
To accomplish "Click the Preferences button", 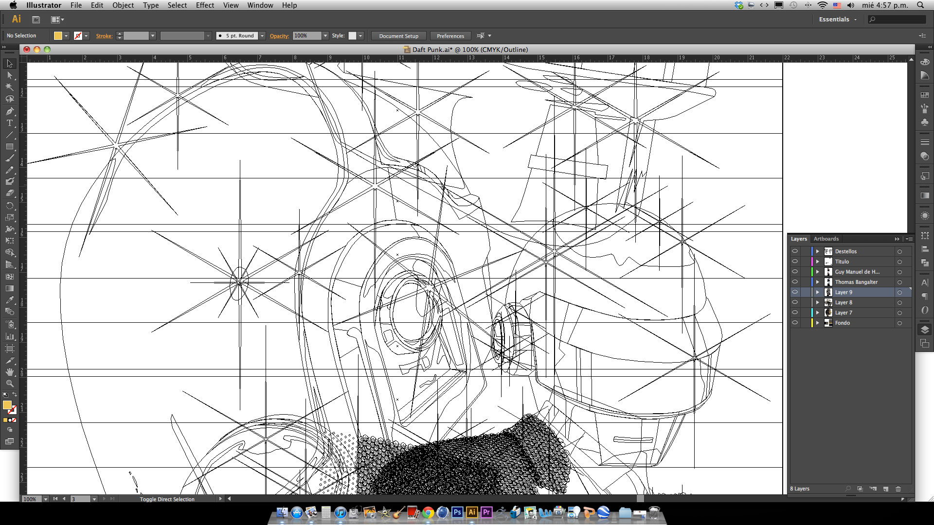I will [x=450, y=36].
